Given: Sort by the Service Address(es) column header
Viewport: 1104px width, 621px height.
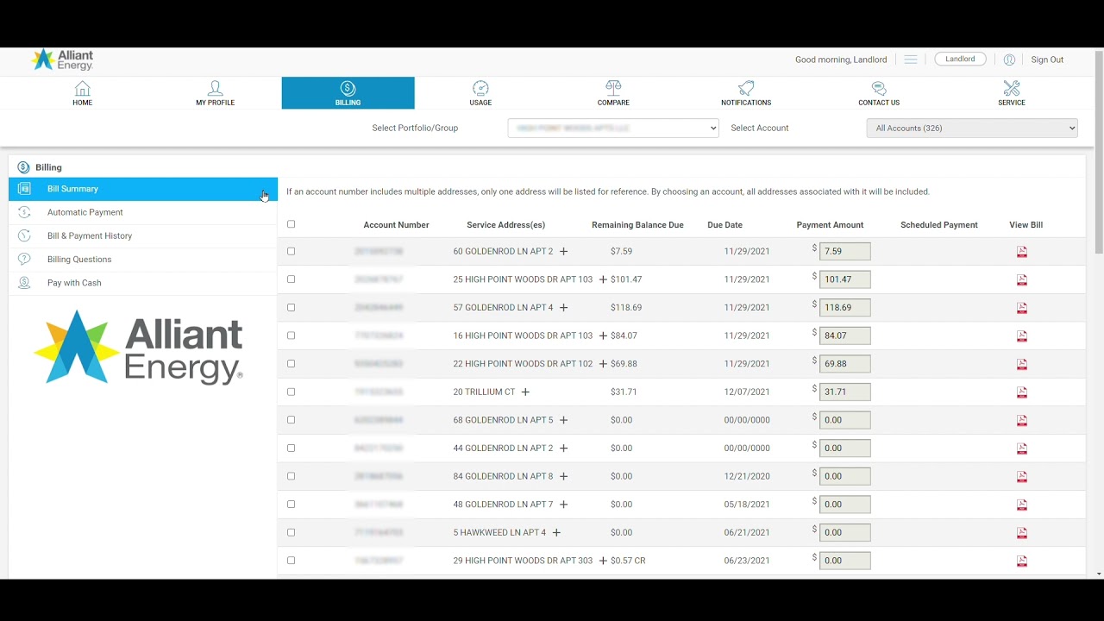Looking at the screenshot, I should pyautogui.click(x=505, y=225).
